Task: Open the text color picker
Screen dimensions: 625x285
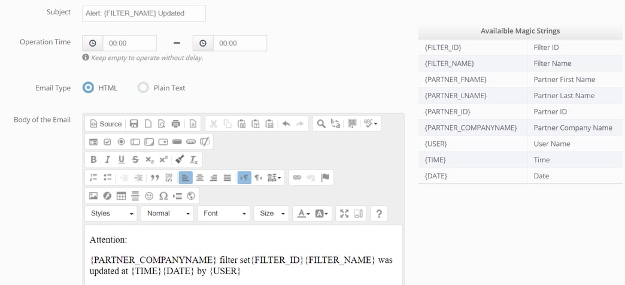Action: (x=304, y=213)
